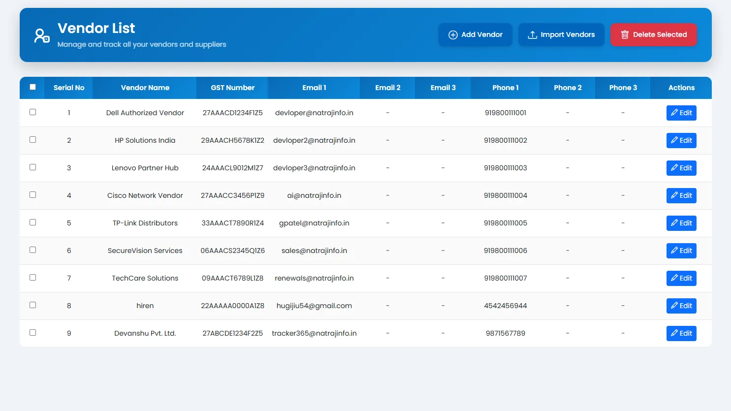Screen dimensions: 731x411
Task: Select the HP Solutions India name
Action: [x=145, y=140]
